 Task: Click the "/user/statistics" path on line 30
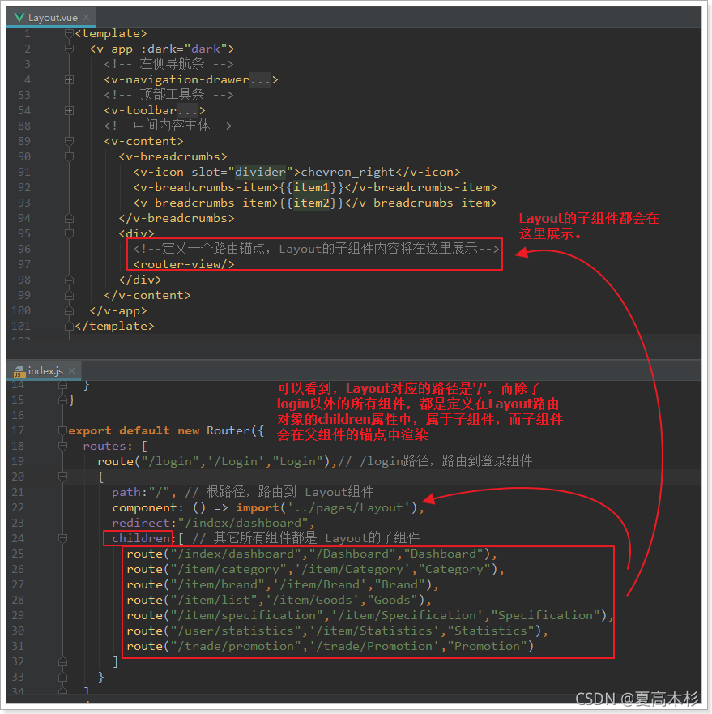(x=236, y=631)
